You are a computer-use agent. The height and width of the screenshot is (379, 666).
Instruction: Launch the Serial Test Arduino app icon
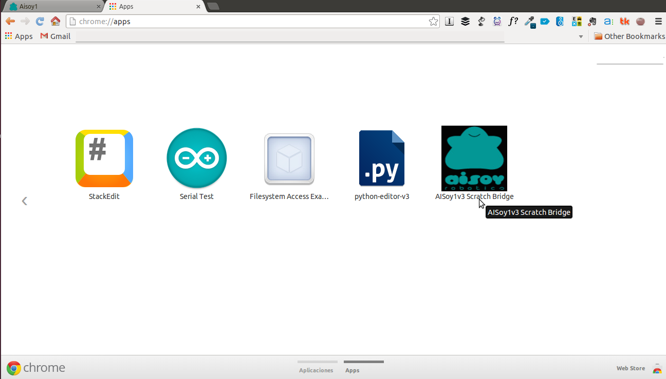(197, 158)
